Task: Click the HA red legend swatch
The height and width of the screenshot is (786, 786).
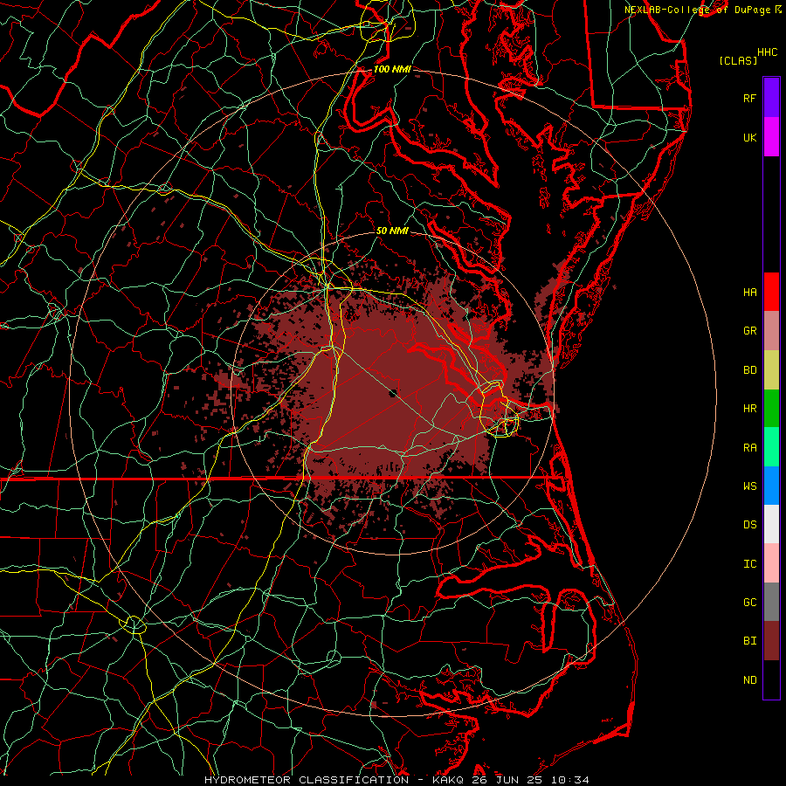Action: [771, 292]
